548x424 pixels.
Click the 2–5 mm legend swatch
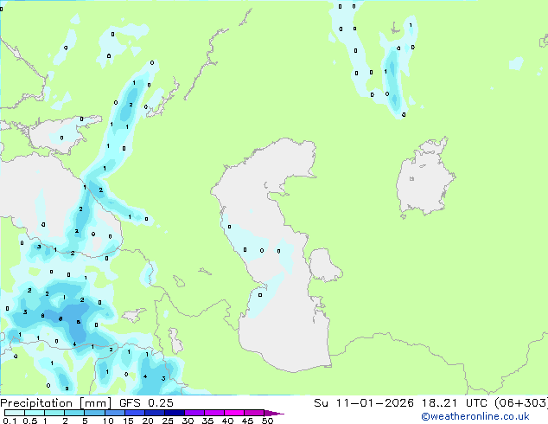74,413
